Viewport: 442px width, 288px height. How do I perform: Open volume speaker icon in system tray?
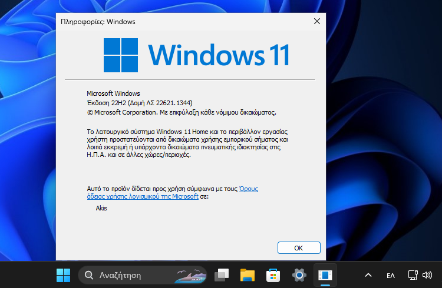427,275
